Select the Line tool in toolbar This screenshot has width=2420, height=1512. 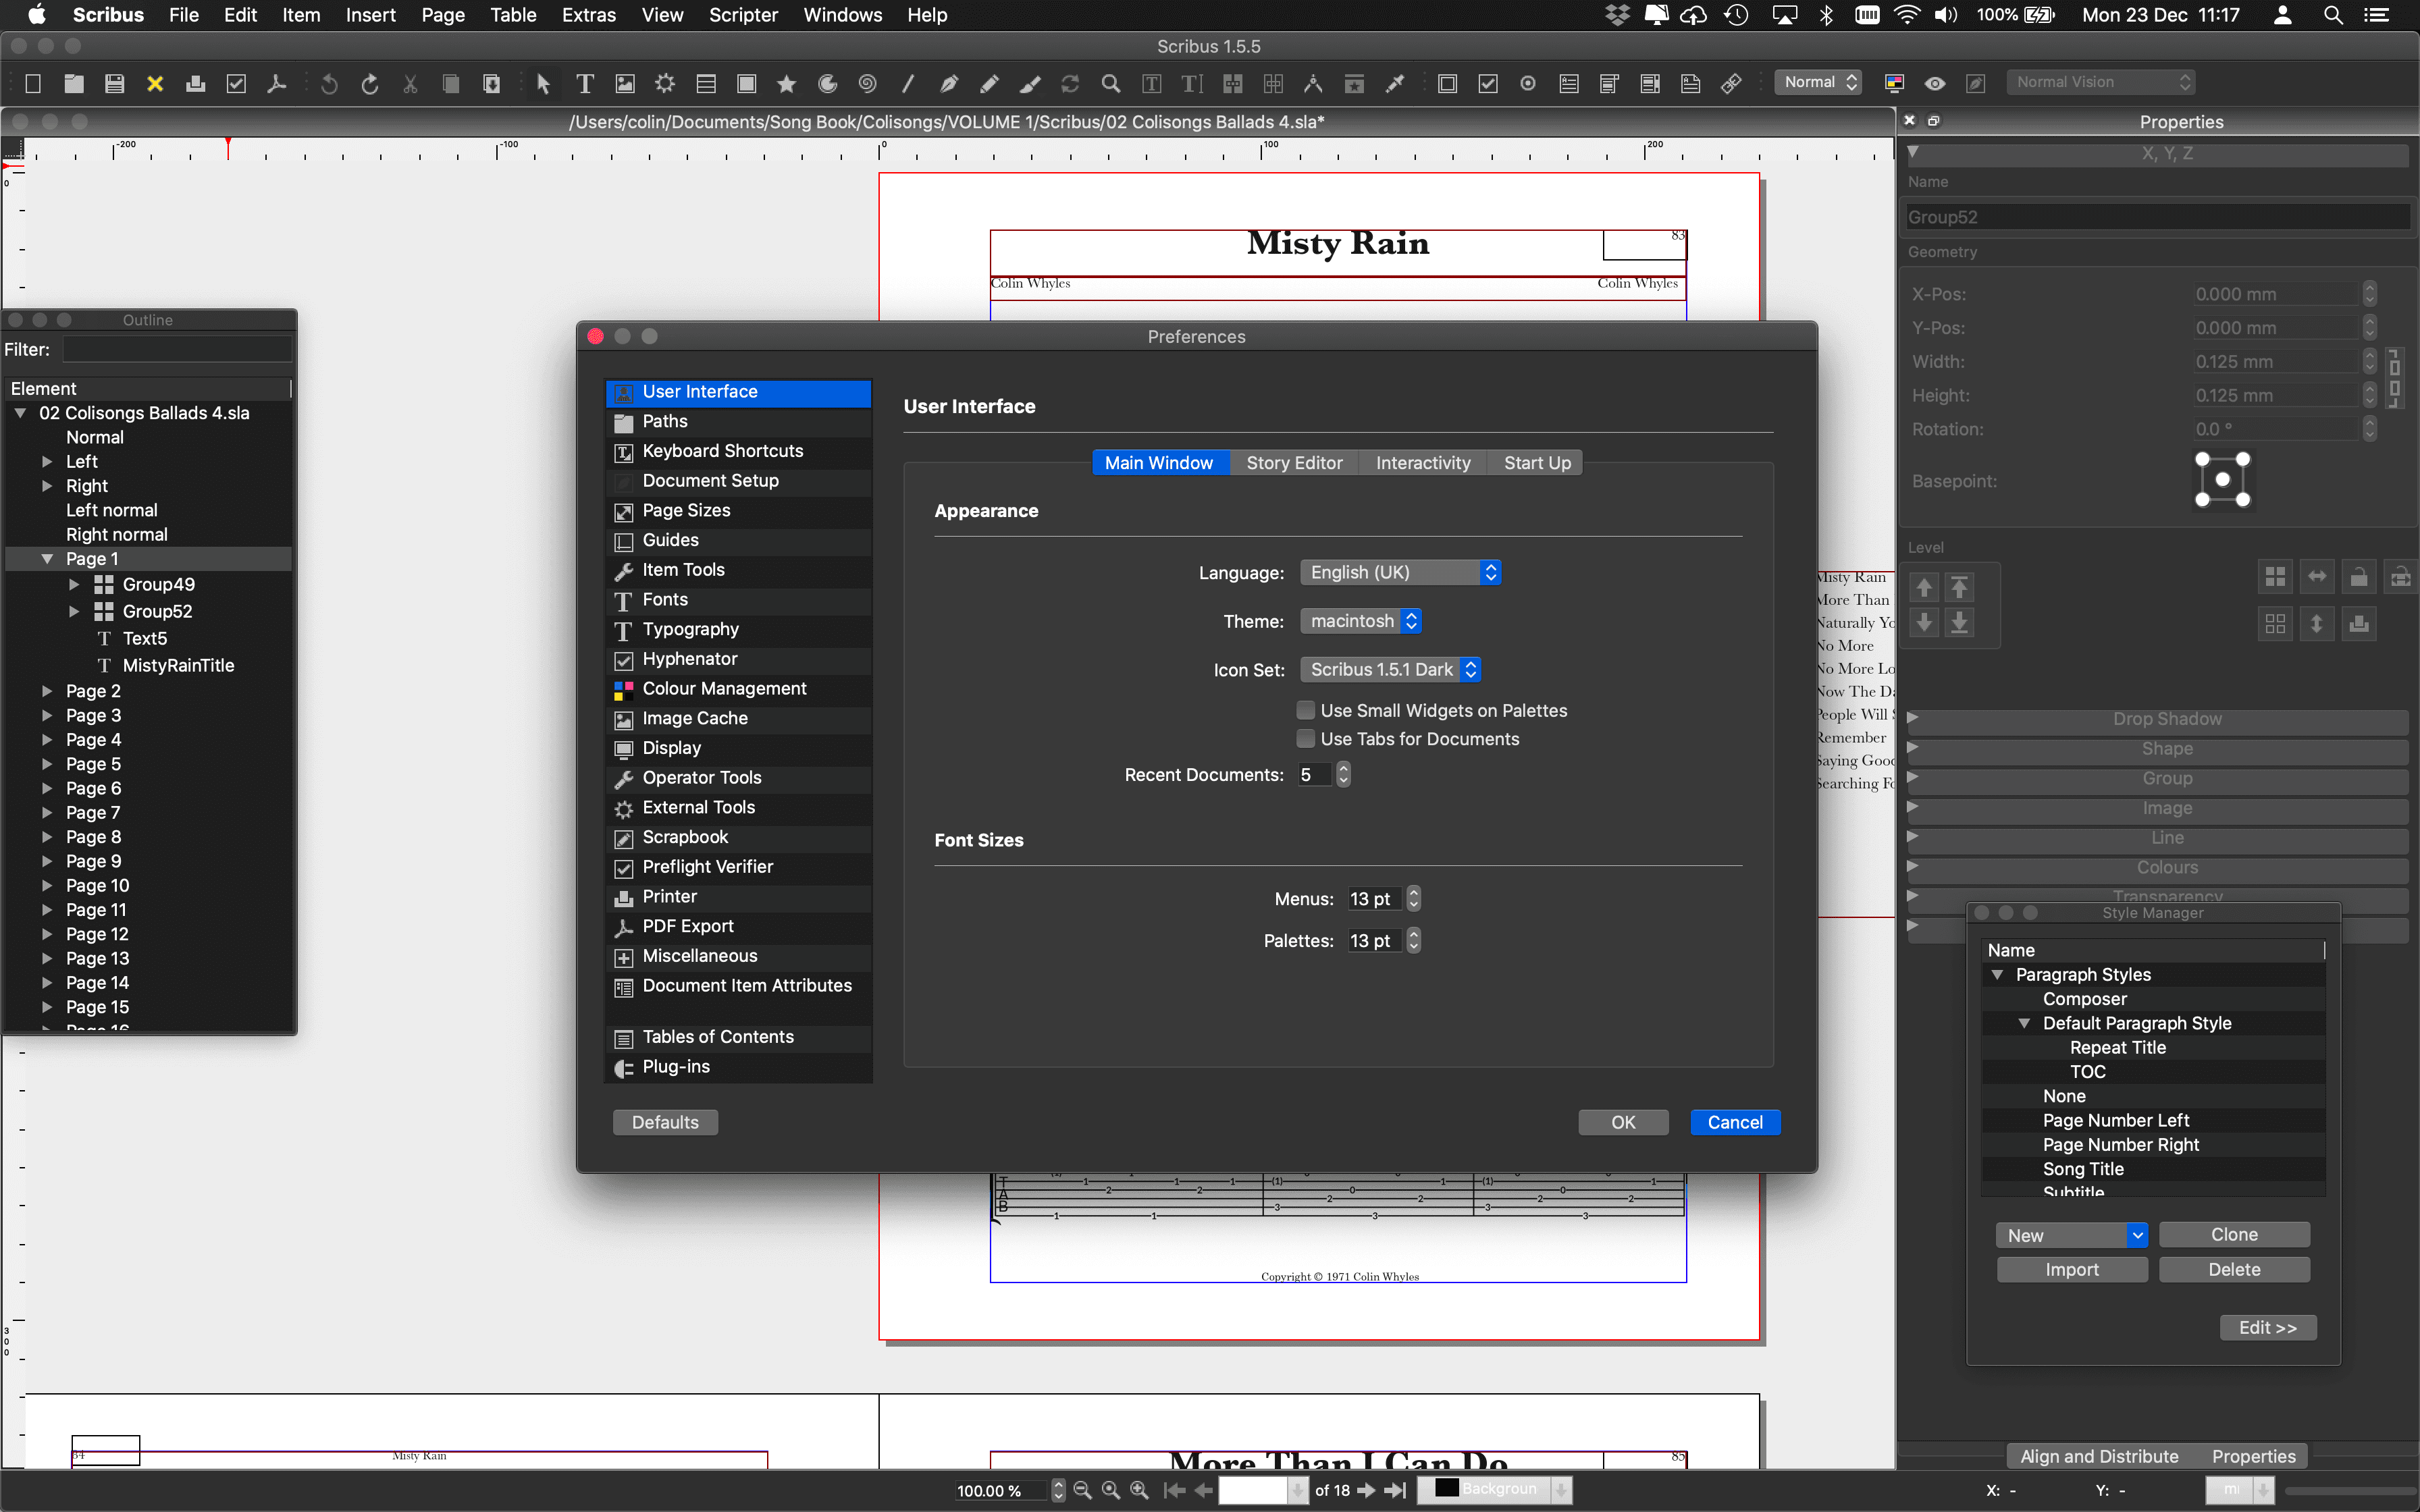pos(908,84)
